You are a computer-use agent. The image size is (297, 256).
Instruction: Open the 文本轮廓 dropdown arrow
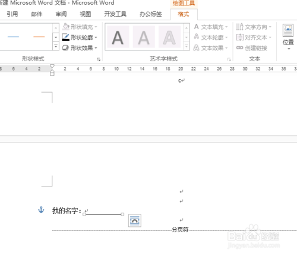(226, 37)
